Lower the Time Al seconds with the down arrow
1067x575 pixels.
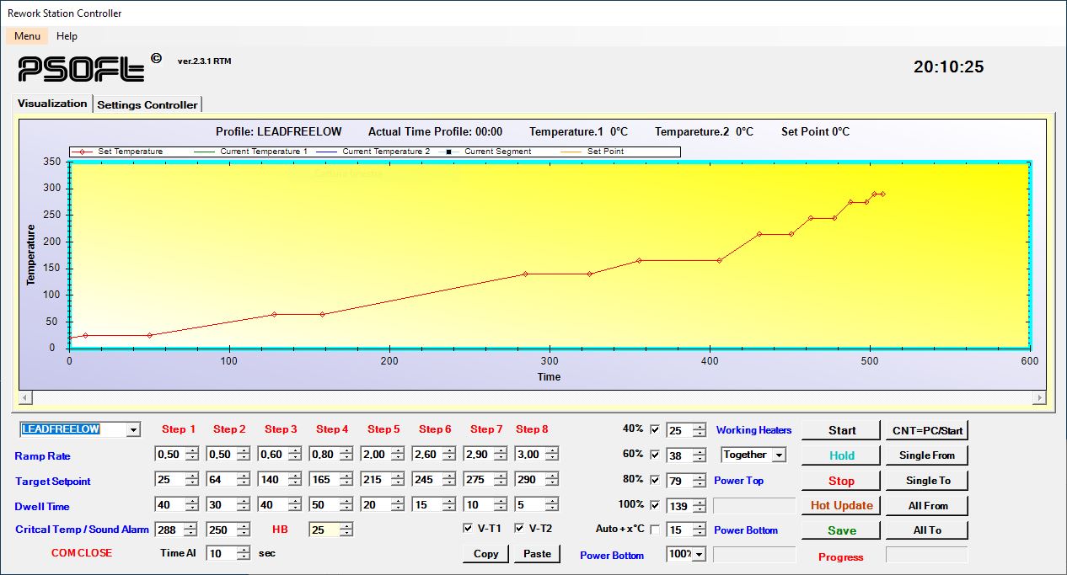pyautogui.click(x=244, y=557)
